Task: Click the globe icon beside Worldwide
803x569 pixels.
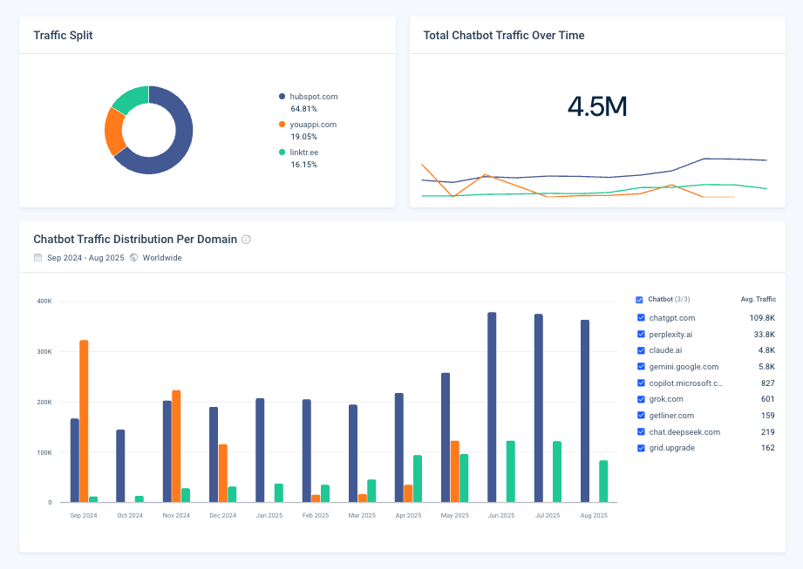Action: 133,258
